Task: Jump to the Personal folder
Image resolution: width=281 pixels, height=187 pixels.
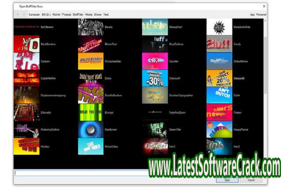Action: [261, 14]
